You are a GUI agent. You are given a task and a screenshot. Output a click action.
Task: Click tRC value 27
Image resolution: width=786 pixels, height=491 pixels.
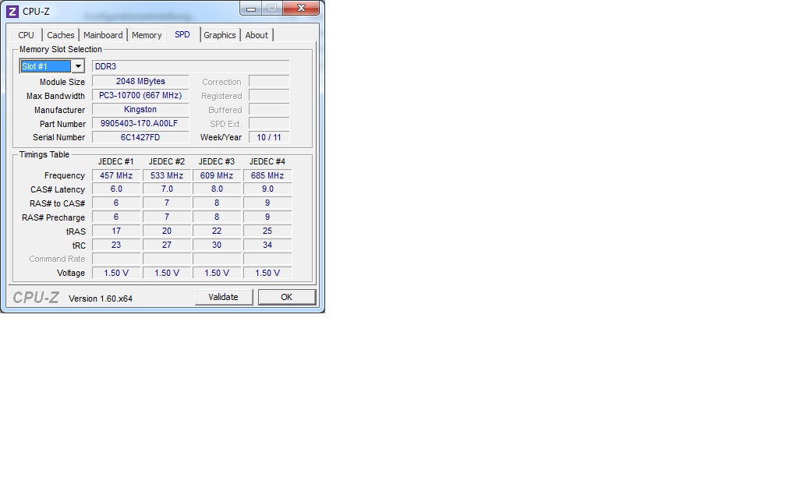167,245
